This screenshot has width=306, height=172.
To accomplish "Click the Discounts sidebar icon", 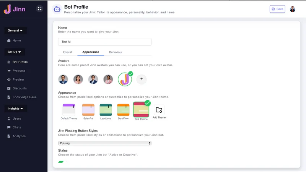I will pos(9,88).
